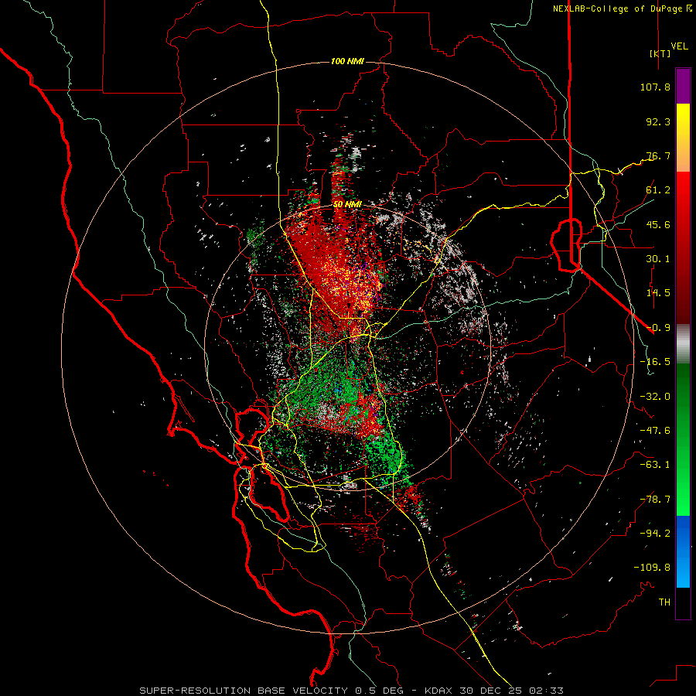Select the 107.8 legend value
The image size is (696, 696).
click(655, 87)
